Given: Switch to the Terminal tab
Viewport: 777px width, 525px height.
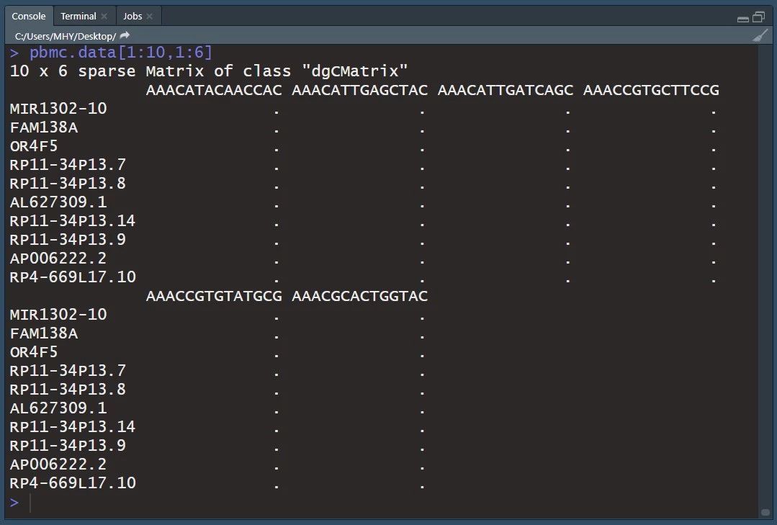Looking at the screenshot, I should [x=78, y=16].
